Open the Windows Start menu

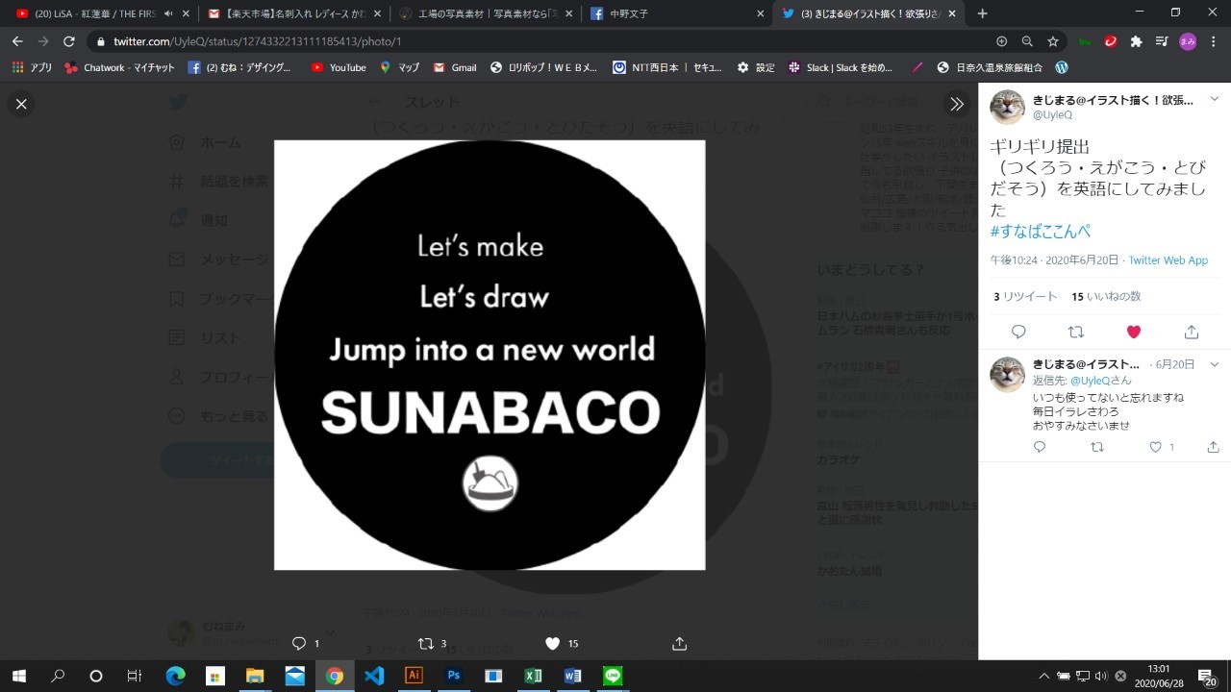click(x=18, y=676)
